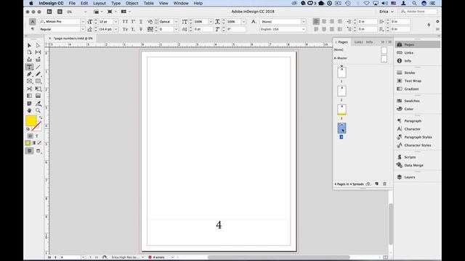
Task: Select the Hand tool
Action: pyautogui.click(x=29, y=110)
